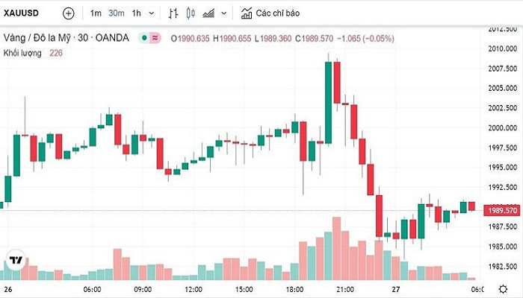
Task: Select the area chart style icon
Action: tap(208, 13)
